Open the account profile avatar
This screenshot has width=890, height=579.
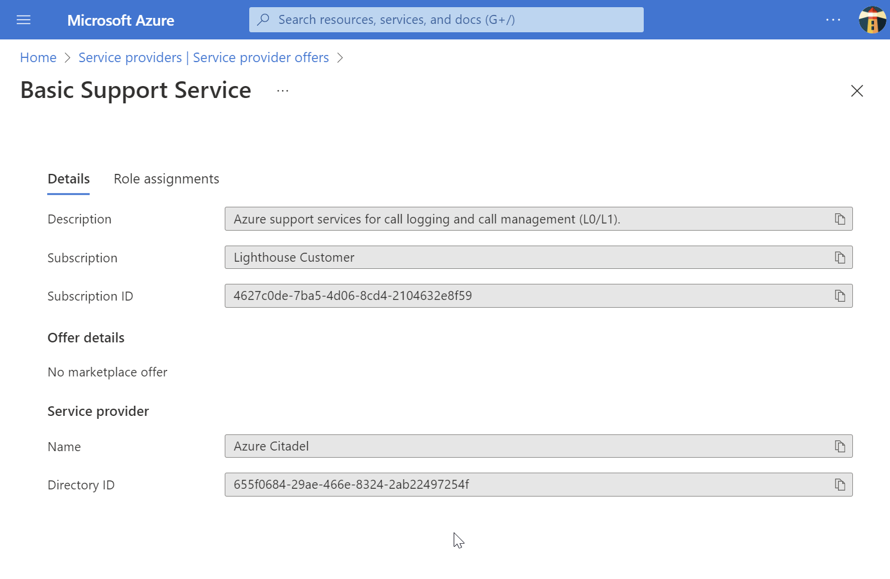click(x=871, y=19)
